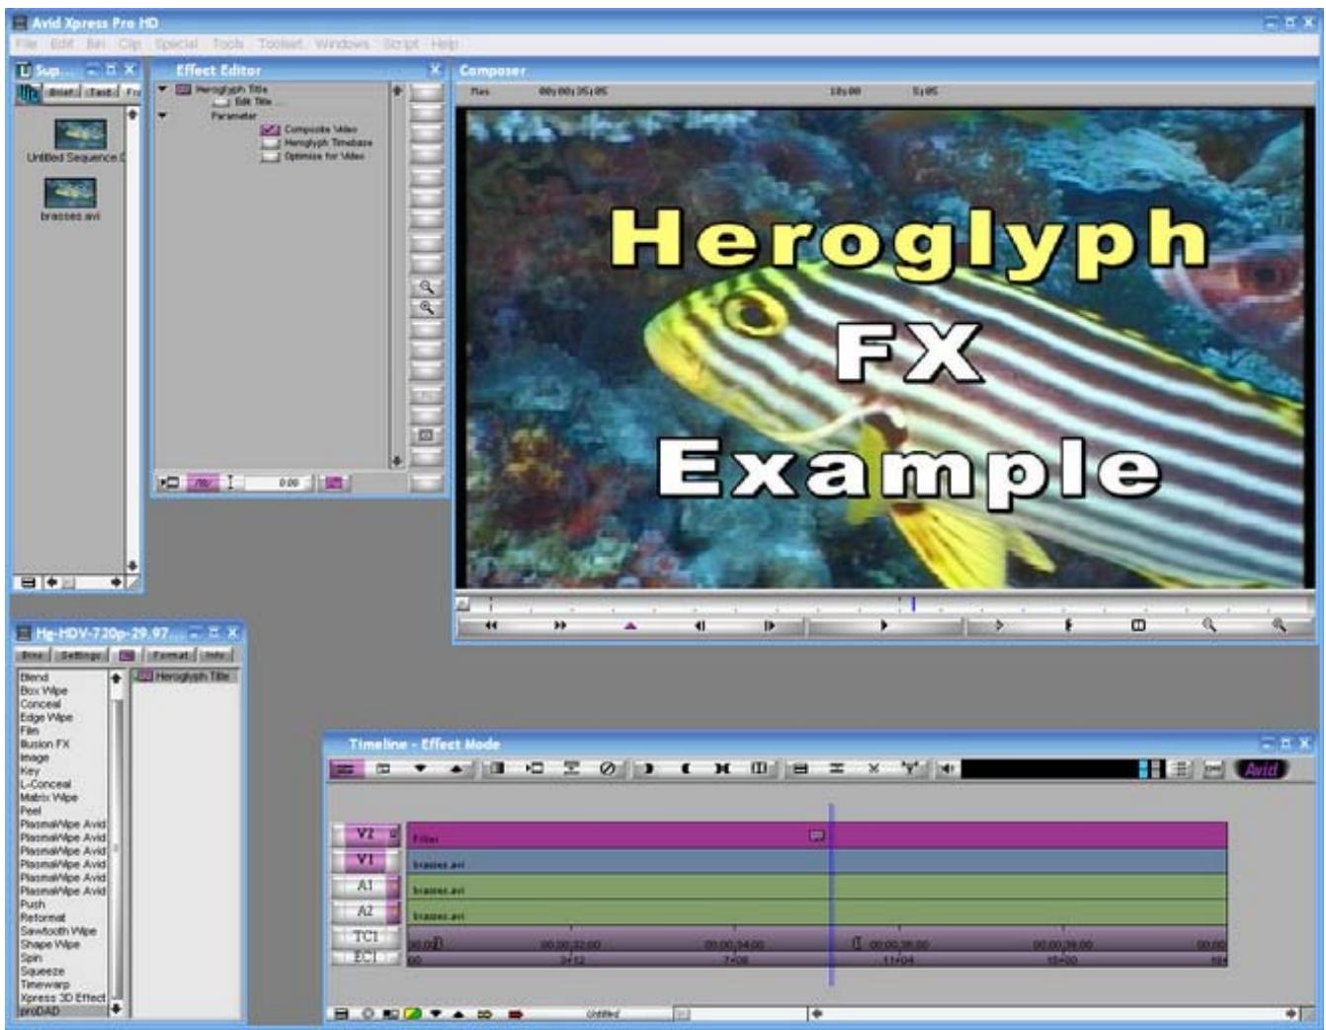Switch to the Settings tab in project window
The height and width of the screenshot is (1030, 1326).
pos(81,656)
